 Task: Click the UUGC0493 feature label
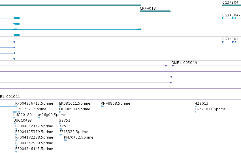23,120
